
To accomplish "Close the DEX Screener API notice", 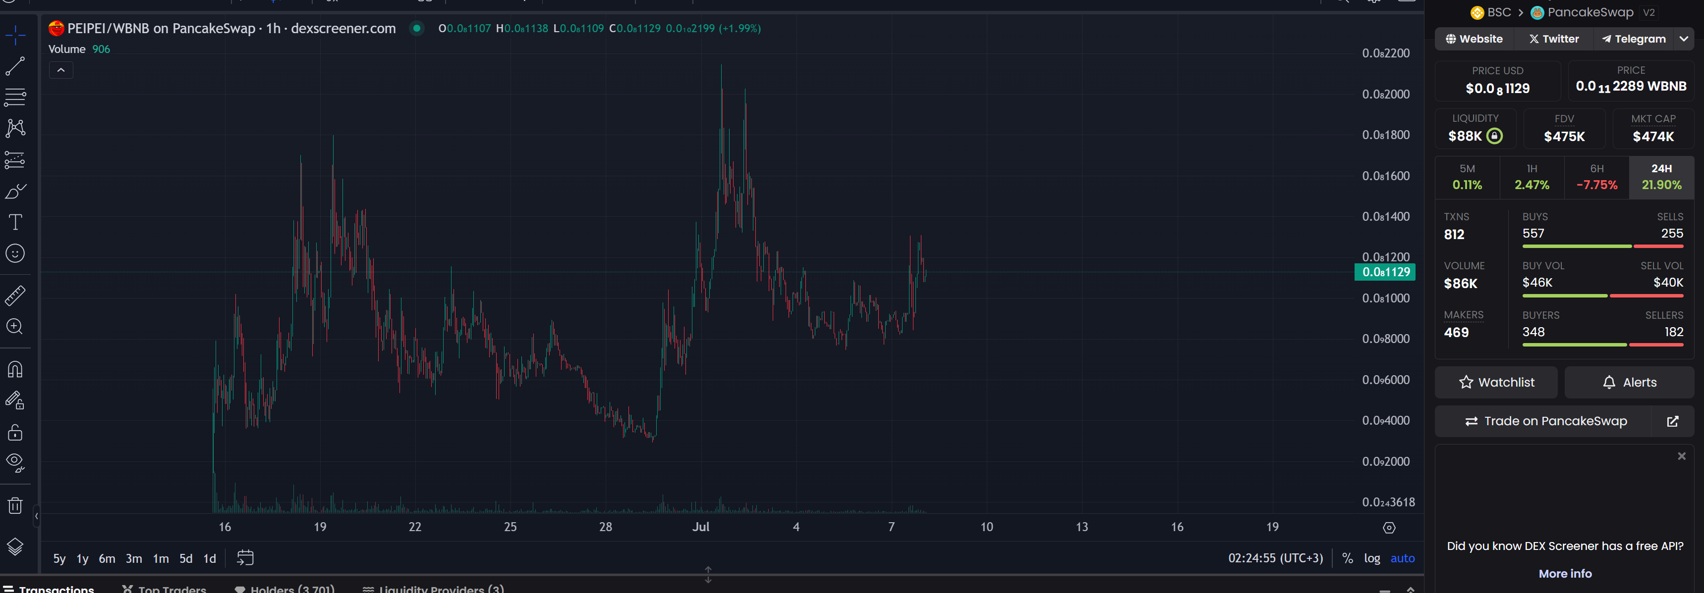I will point(1682,456).
